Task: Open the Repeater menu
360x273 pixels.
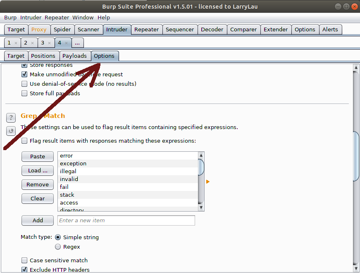Action: [57, 18]
